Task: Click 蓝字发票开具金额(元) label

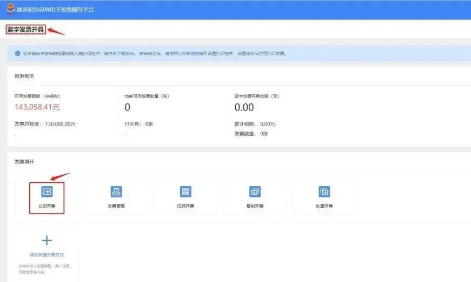Action: (x=257, y=96)
